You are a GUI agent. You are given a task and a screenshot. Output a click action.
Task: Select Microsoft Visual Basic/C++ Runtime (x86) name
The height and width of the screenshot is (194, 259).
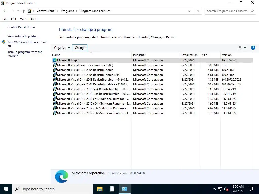pyautogui.click(x=85, y=65)
